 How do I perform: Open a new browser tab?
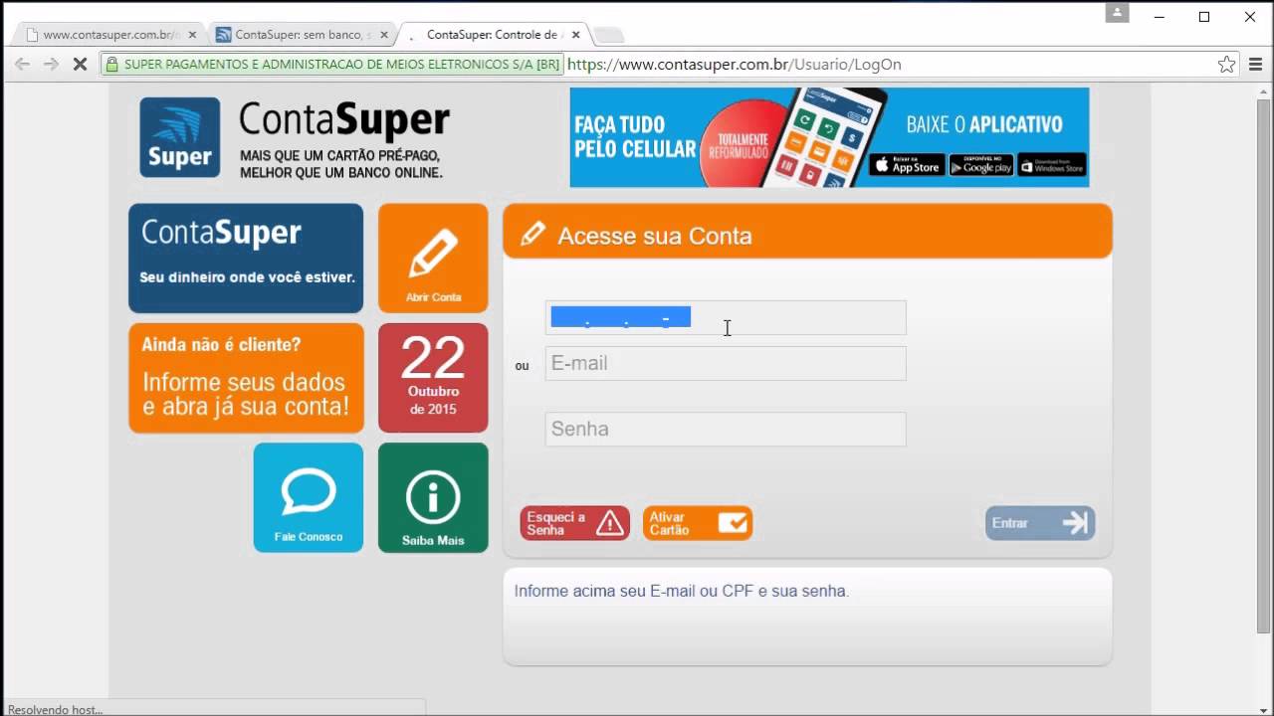coord(609,36)
